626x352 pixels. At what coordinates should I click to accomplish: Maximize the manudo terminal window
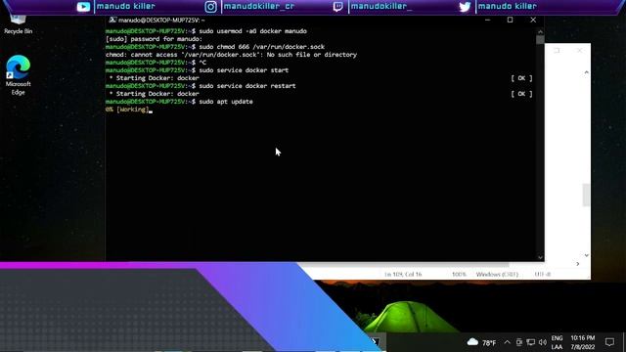coord(510,20)
